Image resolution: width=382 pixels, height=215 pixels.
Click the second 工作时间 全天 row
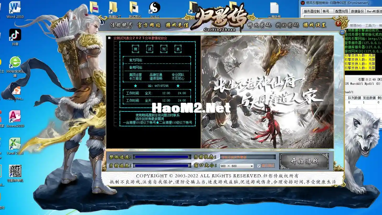[x=157, y=100]
